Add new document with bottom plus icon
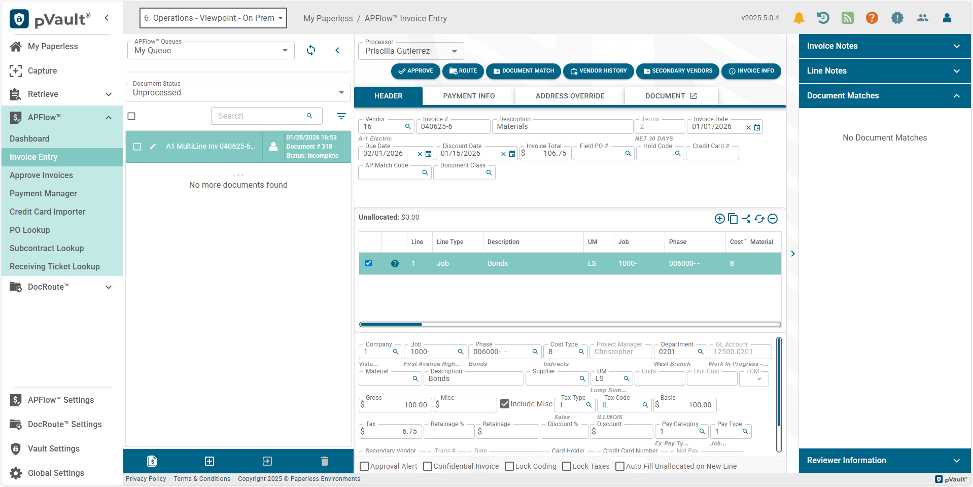Viewport: 973px width, 487px height. pyautogui.click(x=210, y=461)
